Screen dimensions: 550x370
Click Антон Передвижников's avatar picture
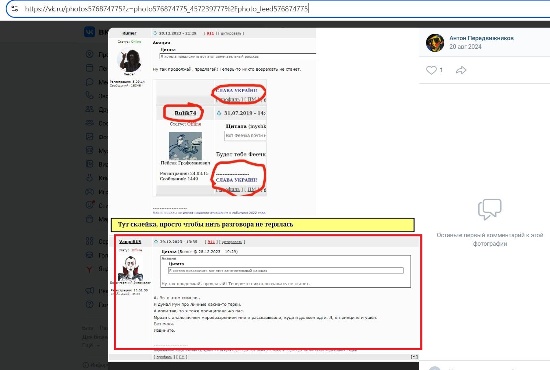tap(435, 43)
